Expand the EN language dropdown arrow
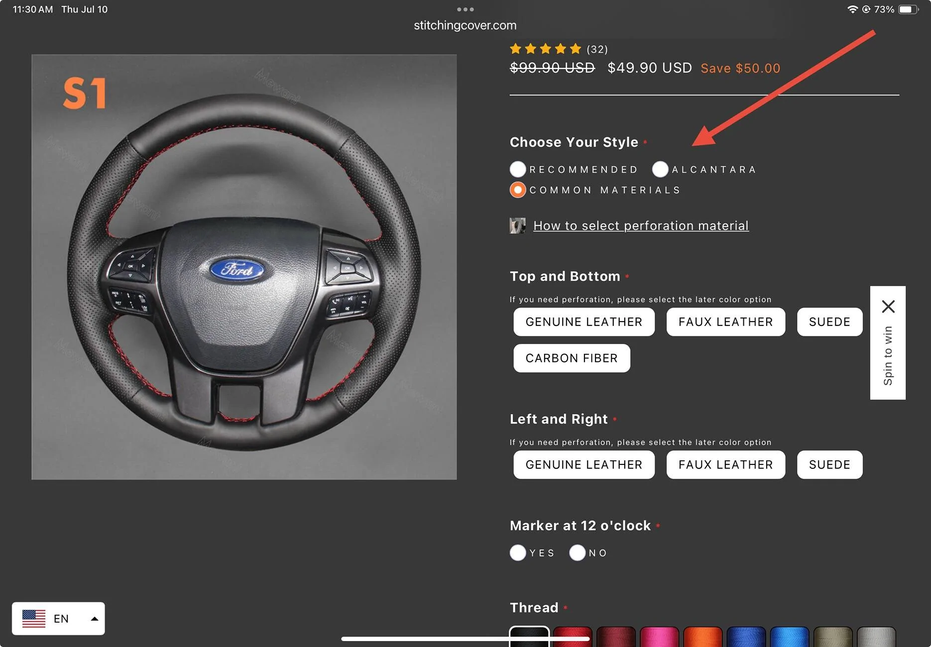Image resolution: width=931 pixels, height=647 pixels. [x=94, y=619]
